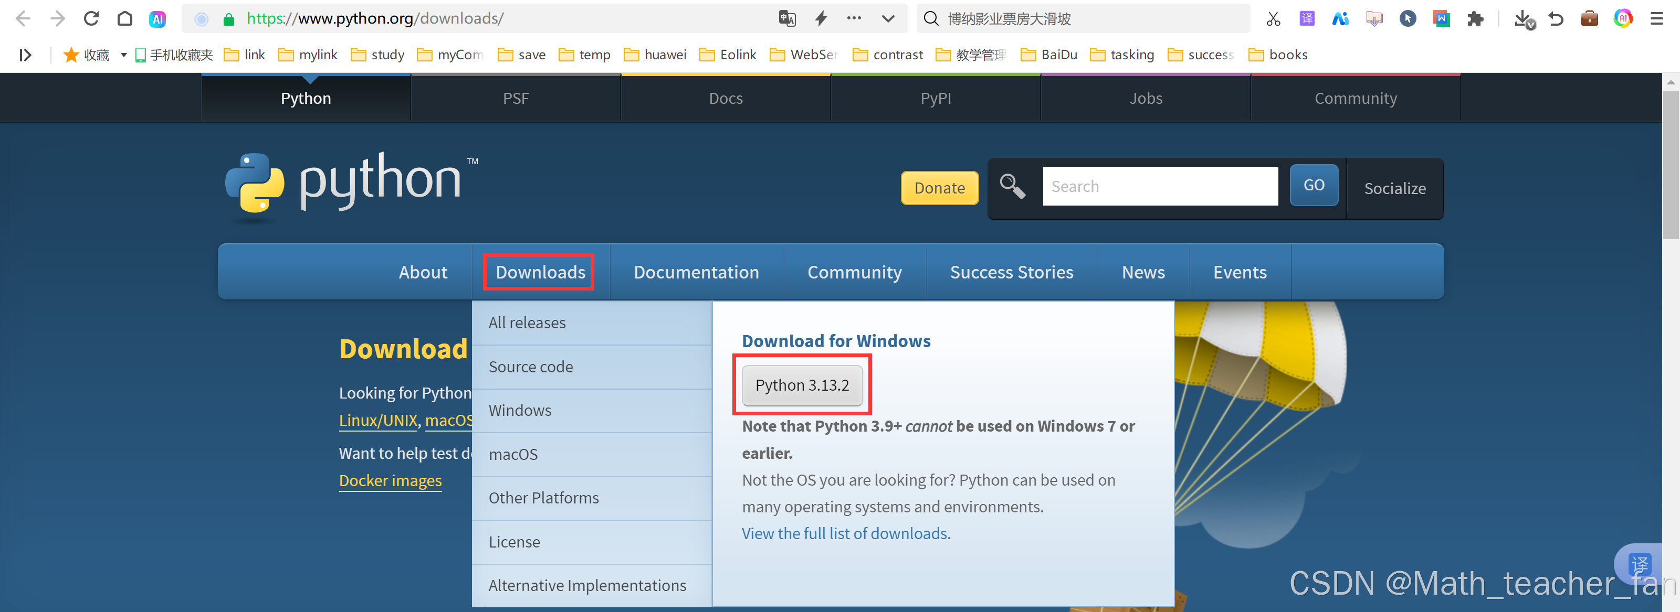Open the BaiDu bookmark folder
This screenshot has width=1680, height=612.
point(1049,55)
